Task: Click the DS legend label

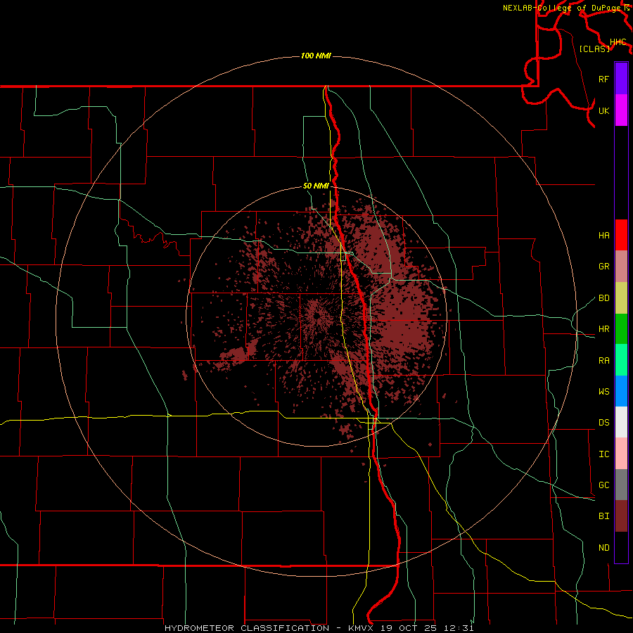Action: (604, 423)
